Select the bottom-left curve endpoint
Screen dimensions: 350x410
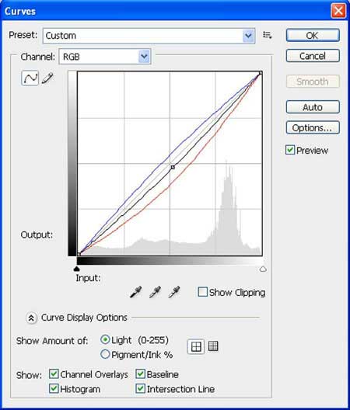click(x=79, y=254)
